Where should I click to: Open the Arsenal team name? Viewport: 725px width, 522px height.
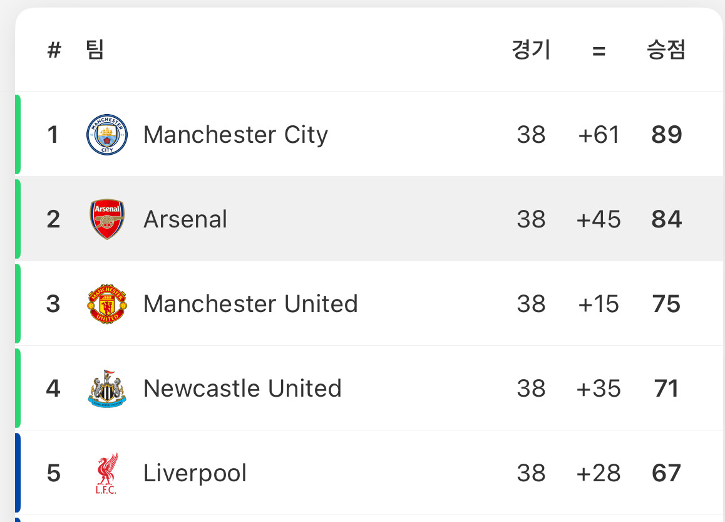185,219
